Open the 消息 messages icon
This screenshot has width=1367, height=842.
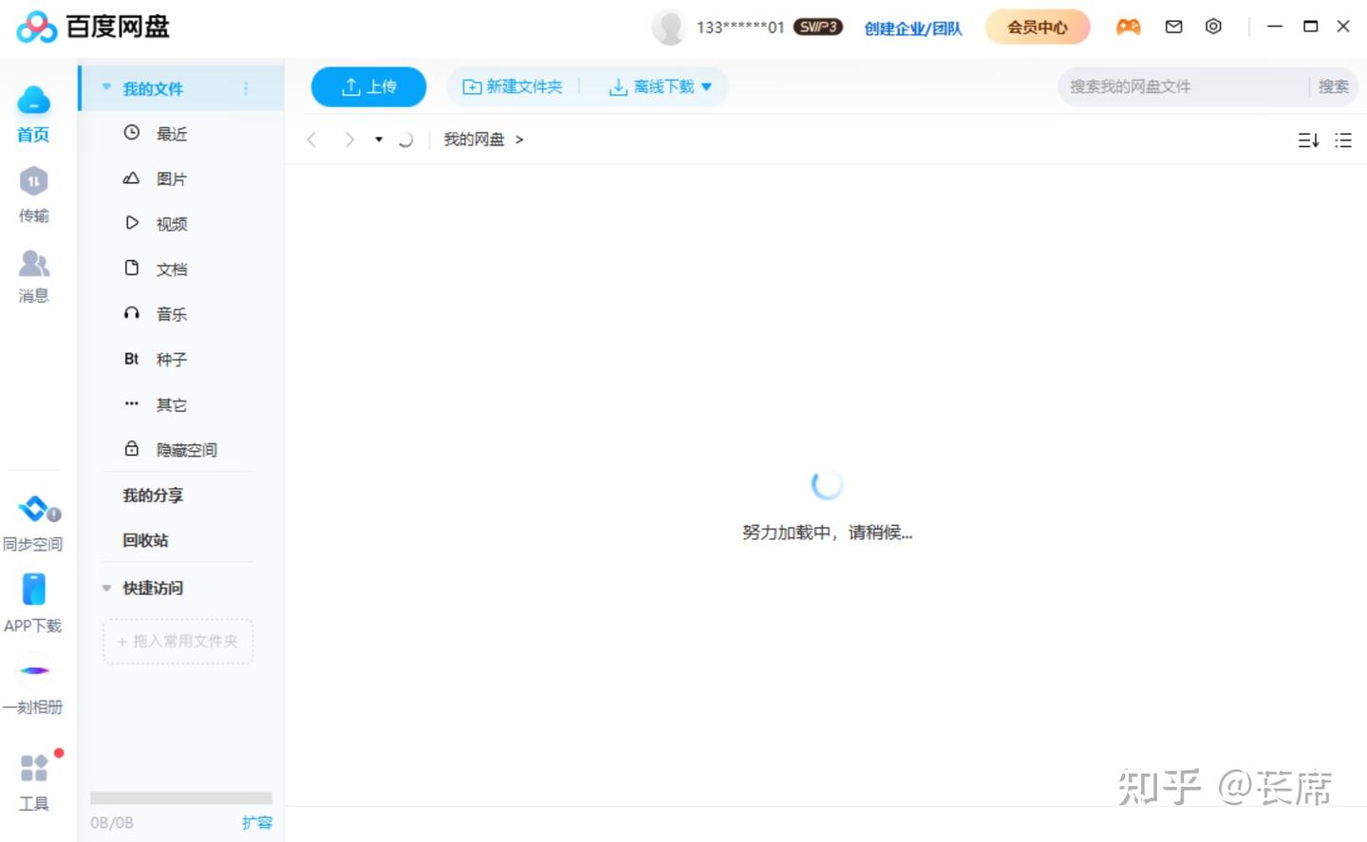(x=34, y=262)
